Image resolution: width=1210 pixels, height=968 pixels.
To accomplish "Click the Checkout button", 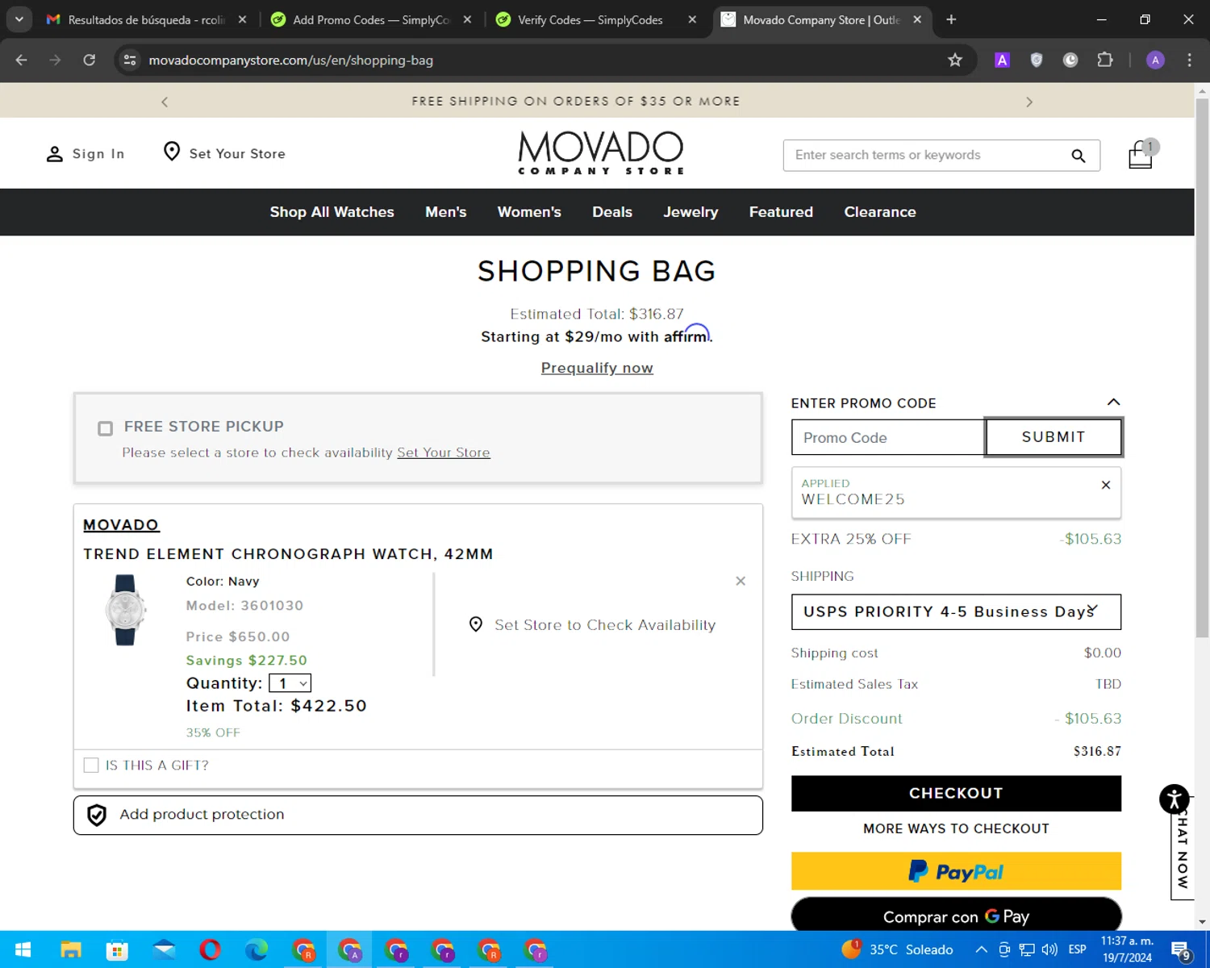I will (956, 793).
